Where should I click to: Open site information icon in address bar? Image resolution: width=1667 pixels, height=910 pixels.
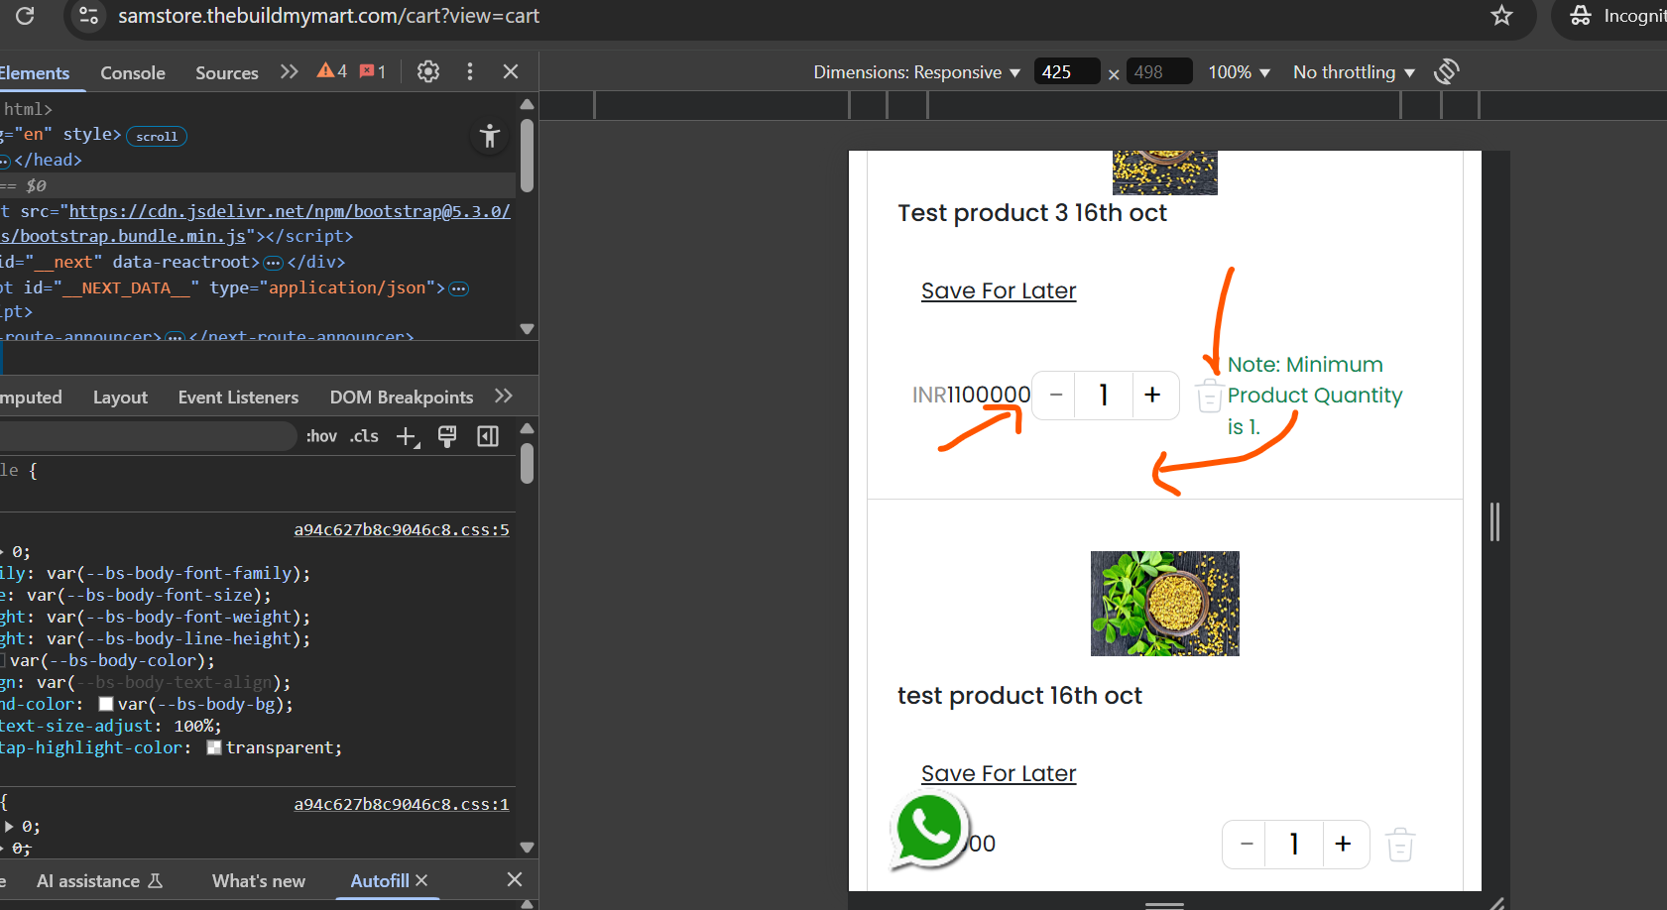(x=89, y=15)
